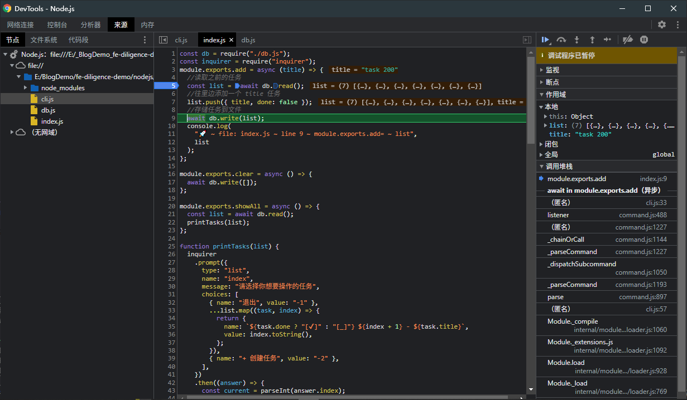Image resolution: width=687 pixels, height=400 pixels.
Task: Expand the node_modules folder arrow
Action: pos(26,88)
